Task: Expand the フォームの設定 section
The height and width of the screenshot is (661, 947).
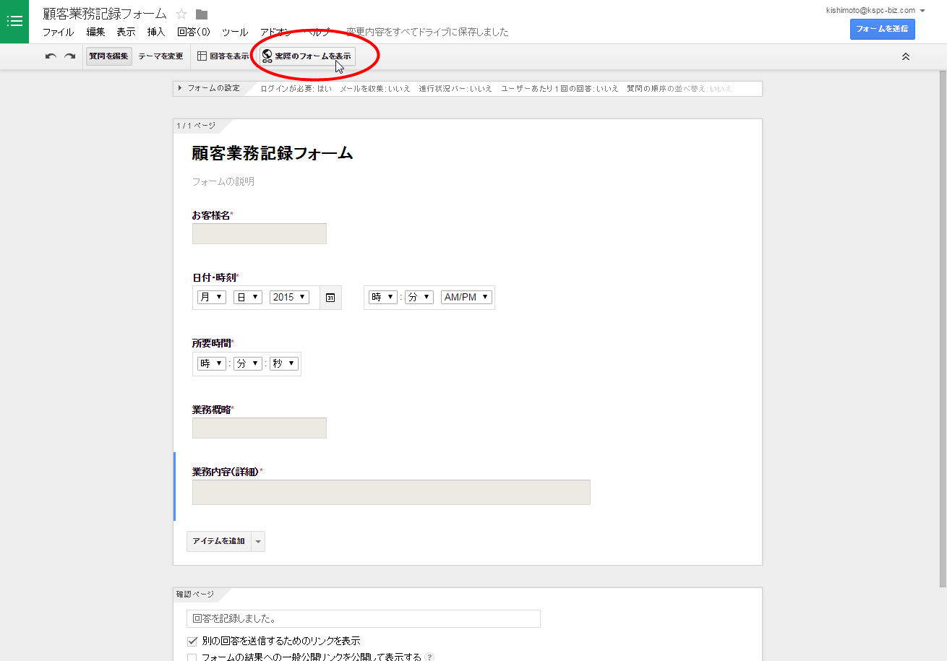Action: 208,88
